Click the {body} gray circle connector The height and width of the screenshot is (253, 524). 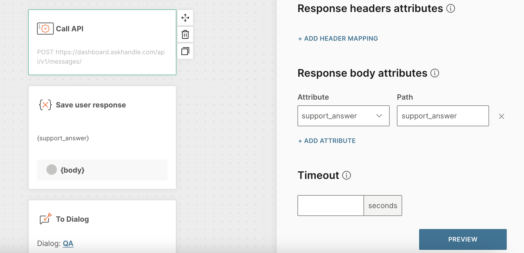coord(52,170)
